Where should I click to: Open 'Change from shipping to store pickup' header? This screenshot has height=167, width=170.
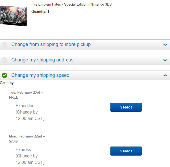pyautogui.click(x=51, y=44)
